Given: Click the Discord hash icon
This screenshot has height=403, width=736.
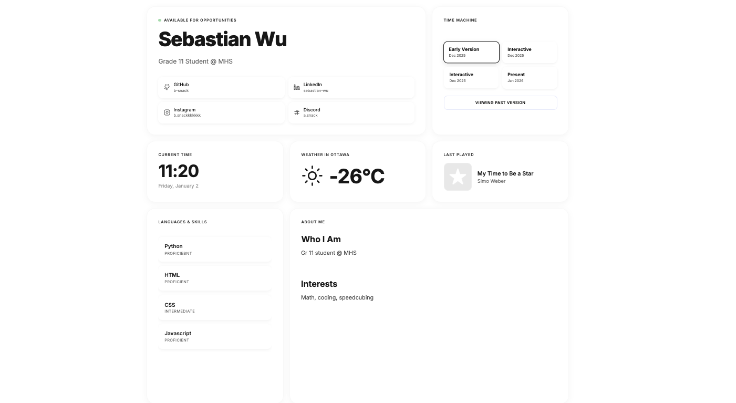Looking at the screenshot, I should [297, 112].
